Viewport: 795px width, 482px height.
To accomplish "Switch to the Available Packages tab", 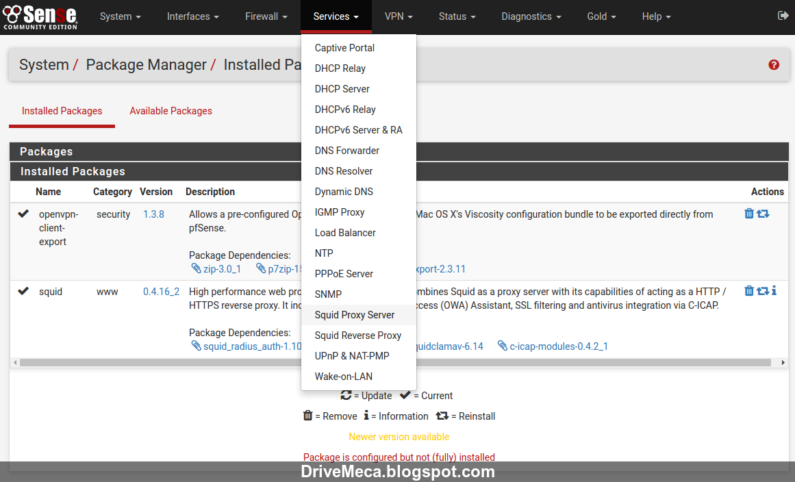I will coord(171,110).
